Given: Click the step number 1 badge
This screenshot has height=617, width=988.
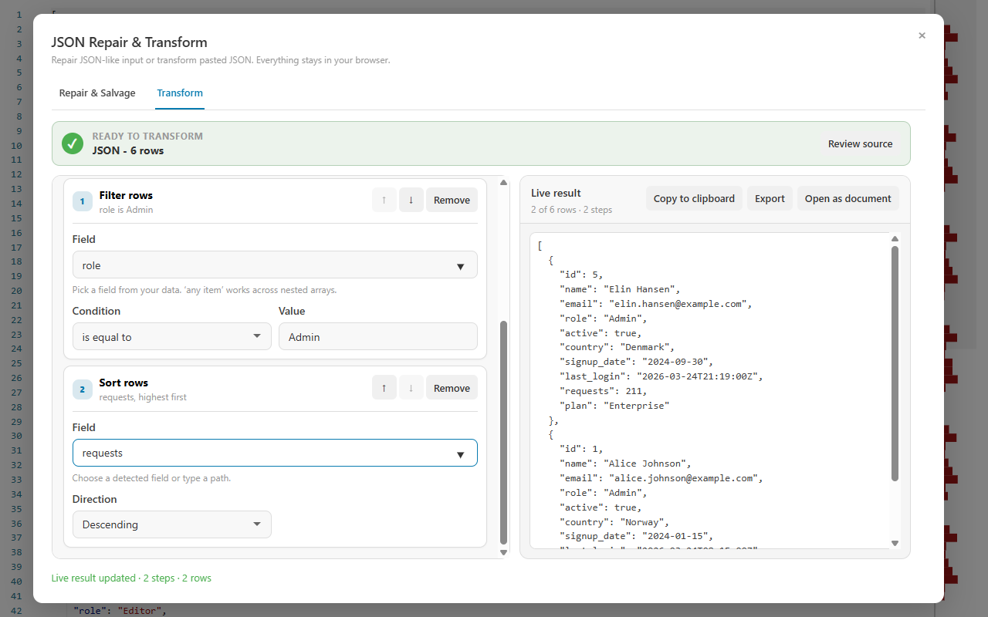Looking at the screenshot, I should 83,201.
